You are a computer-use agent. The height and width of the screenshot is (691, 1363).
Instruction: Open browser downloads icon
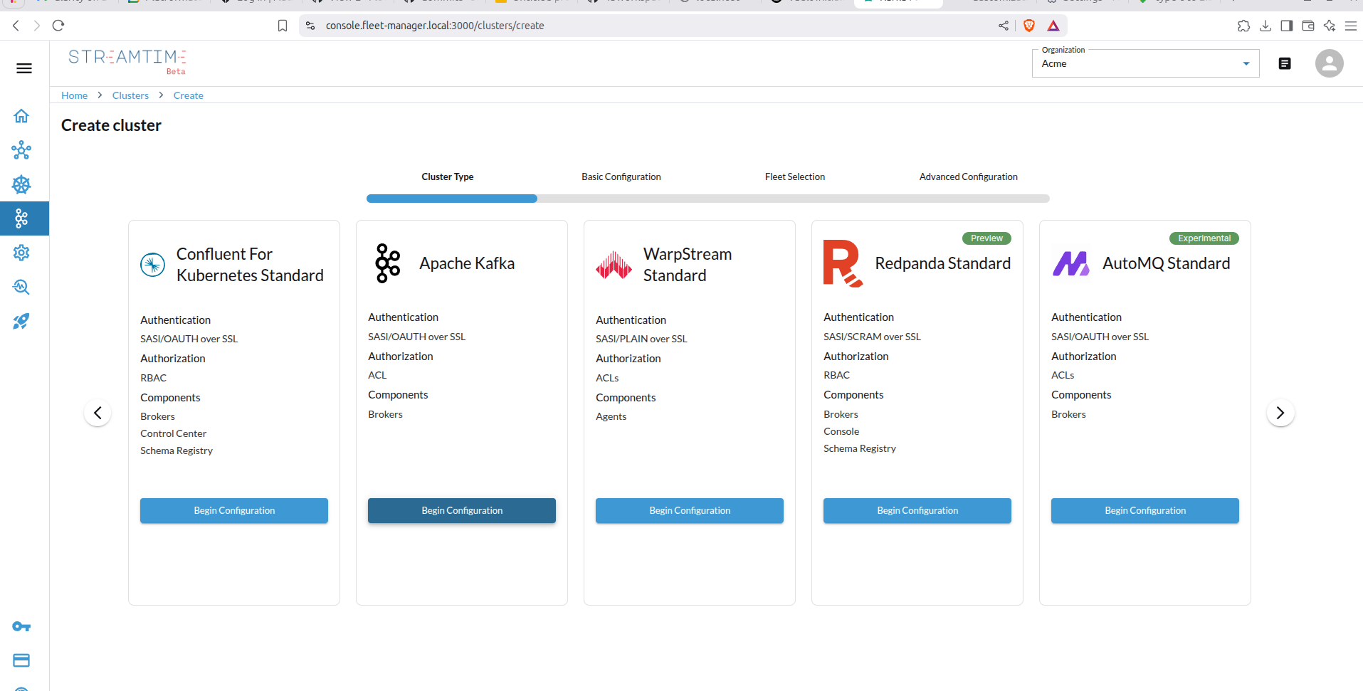click(x=1265, y=26)
